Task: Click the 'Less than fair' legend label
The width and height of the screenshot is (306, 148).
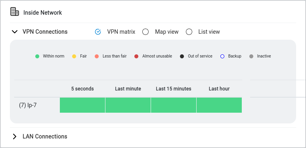Action: pyautogui.click(x=115, y=56)
